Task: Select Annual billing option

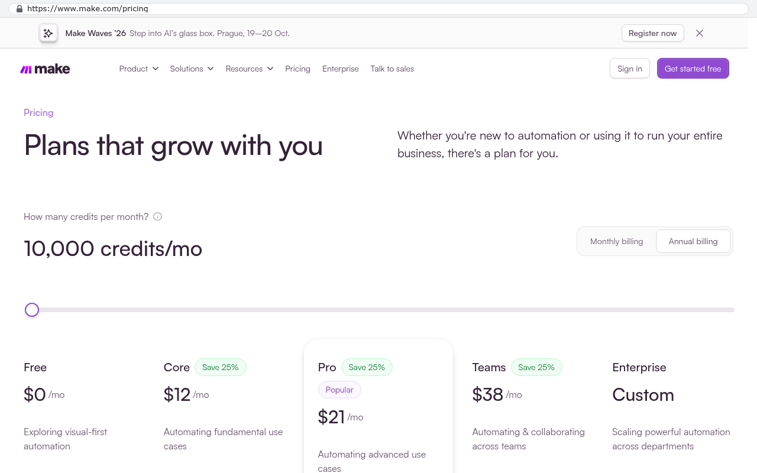Action: [693, 241]
